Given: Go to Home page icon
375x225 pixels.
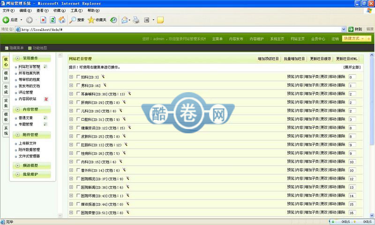Looking at the screenshot, I should pos(62,20).
